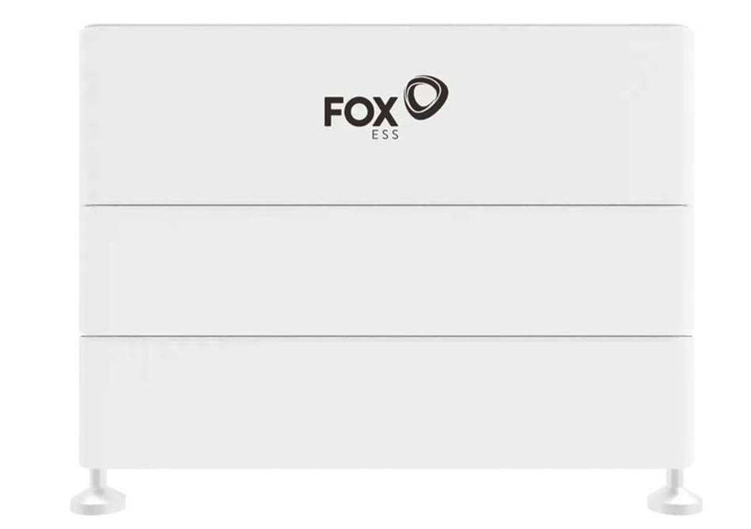Click the right support foot
This screenshot has width=751, height=529.
pyautogui.click(x=675, y=491)
